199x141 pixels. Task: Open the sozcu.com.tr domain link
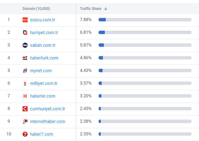pyautogui.click(x=43, y=20)
